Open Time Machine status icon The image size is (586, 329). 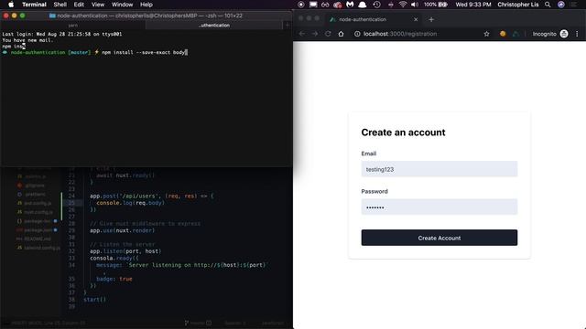point(376,5)
